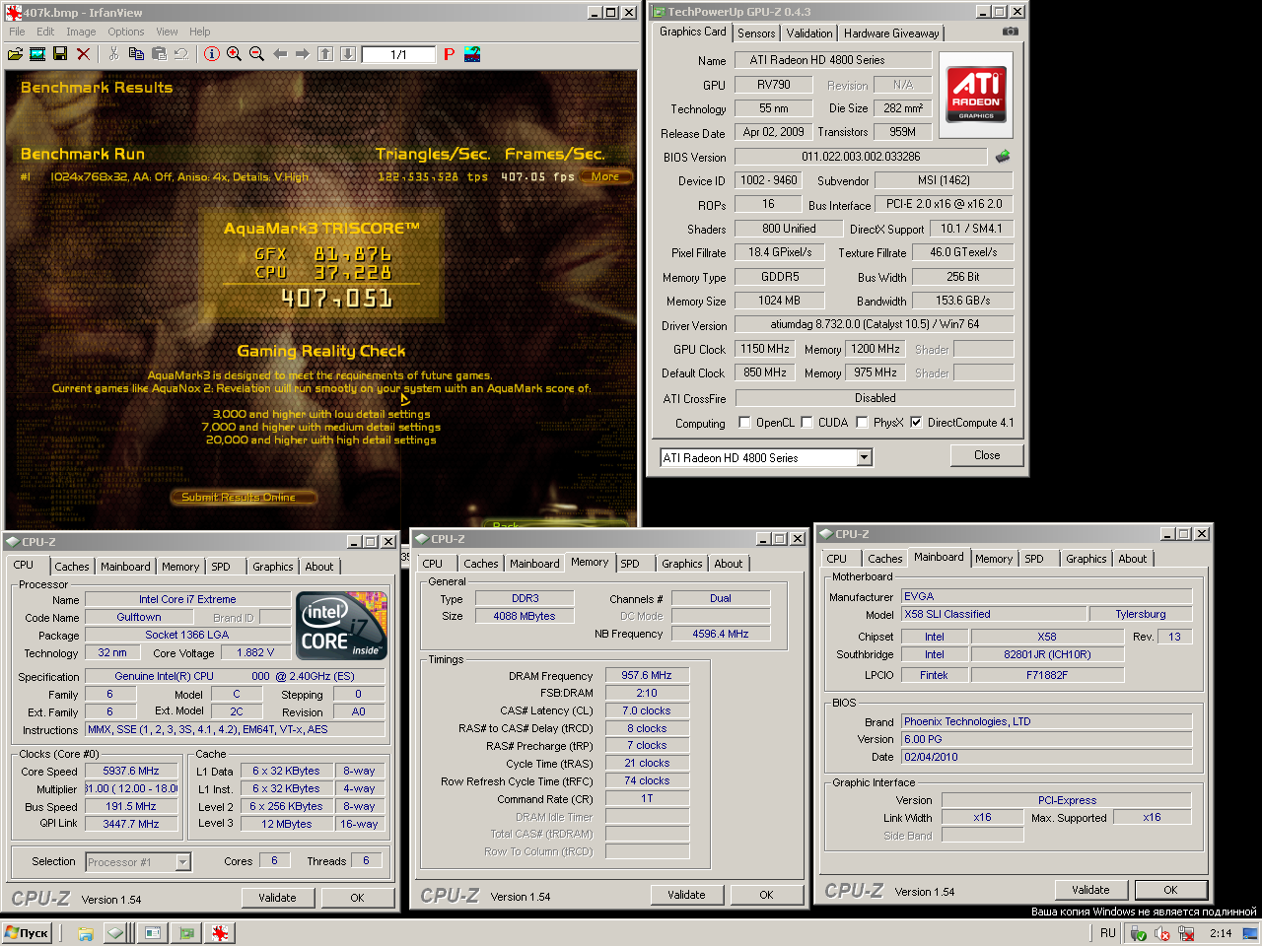Image resolution: width=1262 pixels, height=946 pixels.
Task: Select About tab in right CPU-Z window
Action: pyautogui.click(x=1133, y=559)
